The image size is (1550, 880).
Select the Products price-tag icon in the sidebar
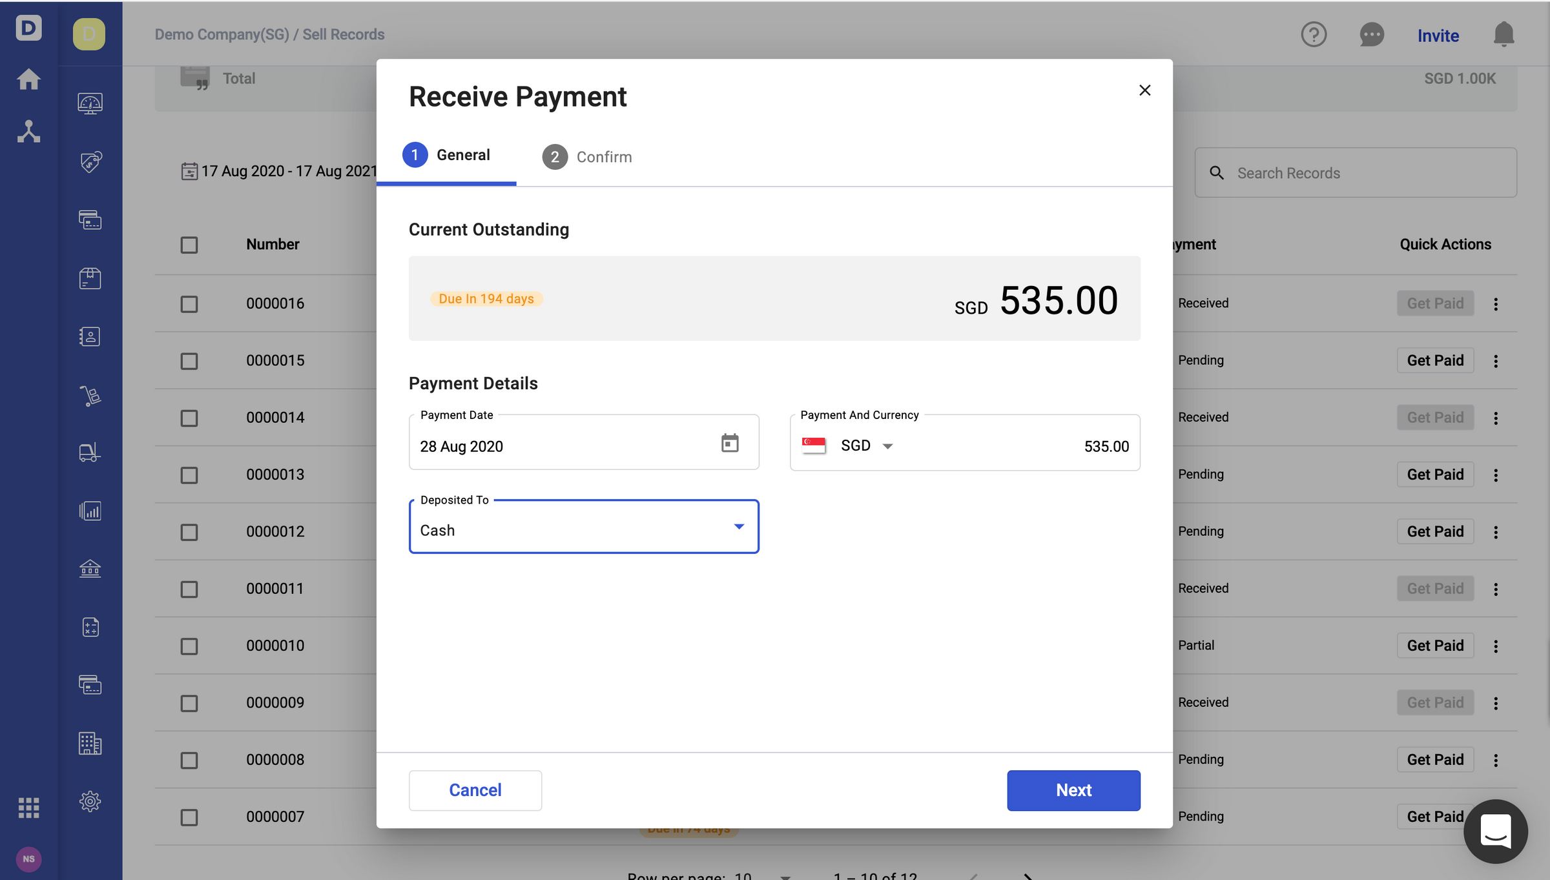(x=90, y=162)
